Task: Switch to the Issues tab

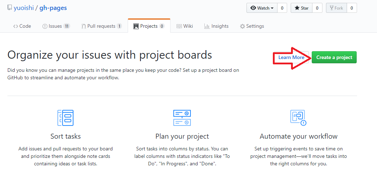Action: coord(56,26)
